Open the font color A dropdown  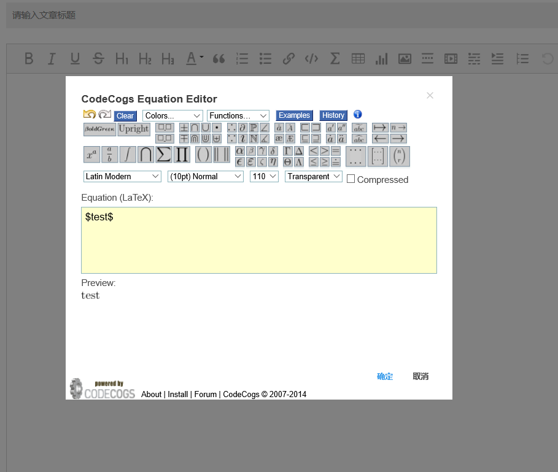point(195,58)
